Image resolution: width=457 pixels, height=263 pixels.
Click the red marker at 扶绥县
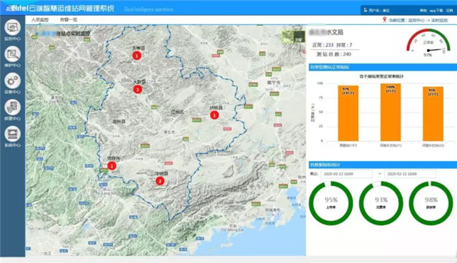point(214,115)
